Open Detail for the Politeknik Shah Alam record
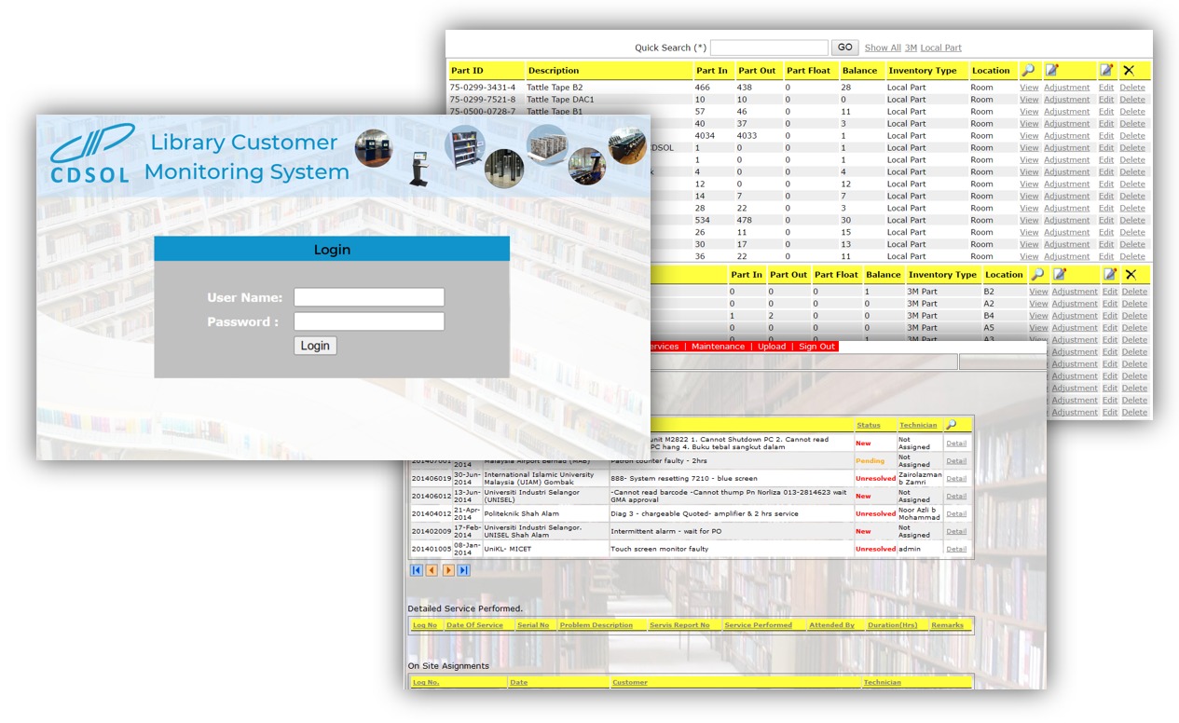The width and height of the screenshot is (1179, 723). coord(956,513)
